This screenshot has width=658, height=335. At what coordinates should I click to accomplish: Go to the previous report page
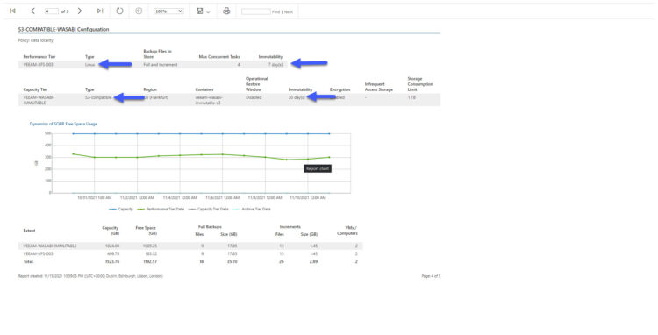tap(32, 11)
